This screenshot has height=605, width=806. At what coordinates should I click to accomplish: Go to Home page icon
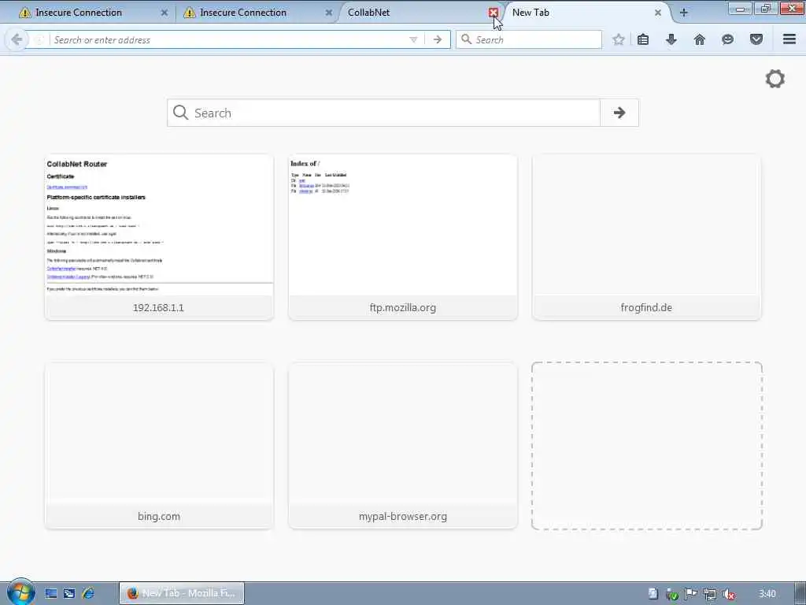click(700, 39)
